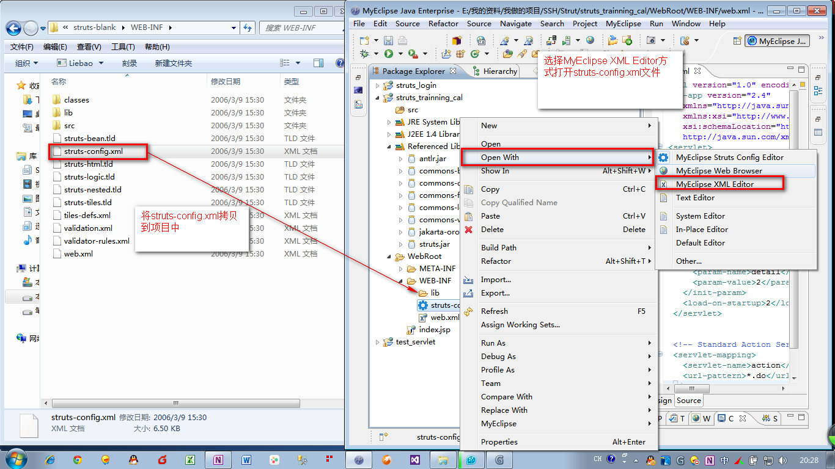
Task: Expand the antlr.jar node
Action: pyautogui.click(x=400, y=159)
